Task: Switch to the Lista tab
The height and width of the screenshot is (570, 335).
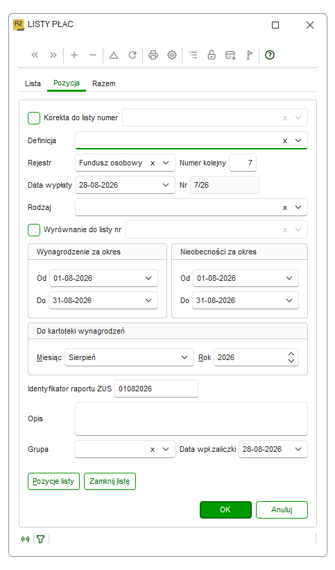Action: [x=33, y=83]
